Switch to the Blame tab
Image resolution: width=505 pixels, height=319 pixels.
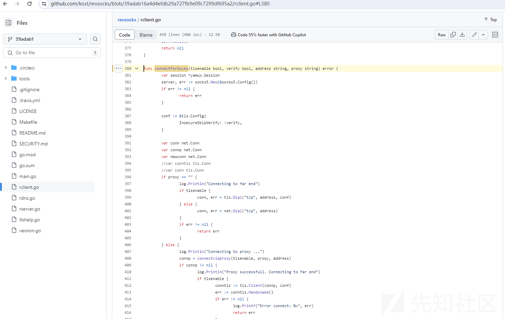pyautogui.click(x=146, y=35)
